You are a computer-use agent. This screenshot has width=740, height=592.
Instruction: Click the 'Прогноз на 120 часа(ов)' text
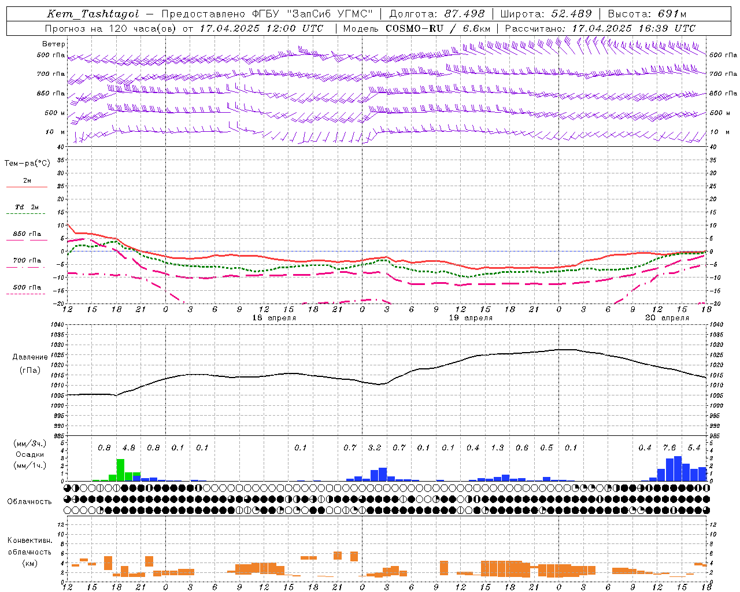tap(110, 28)
